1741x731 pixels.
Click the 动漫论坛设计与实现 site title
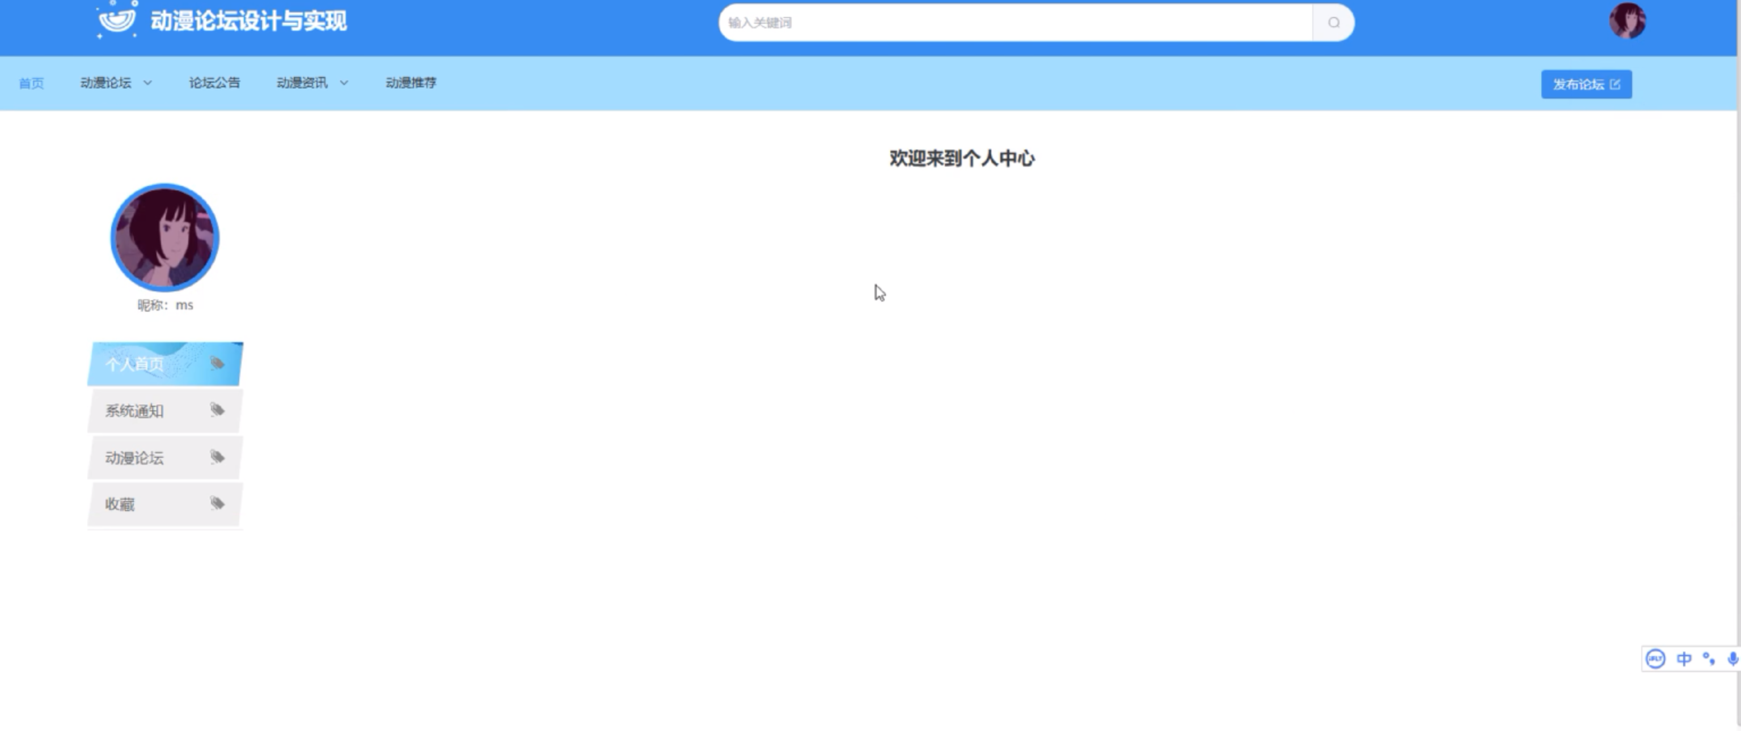pyautogui.click(x=248, y=21)
